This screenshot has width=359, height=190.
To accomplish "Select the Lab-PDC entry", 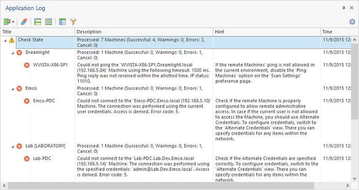I will coord(42,158).
